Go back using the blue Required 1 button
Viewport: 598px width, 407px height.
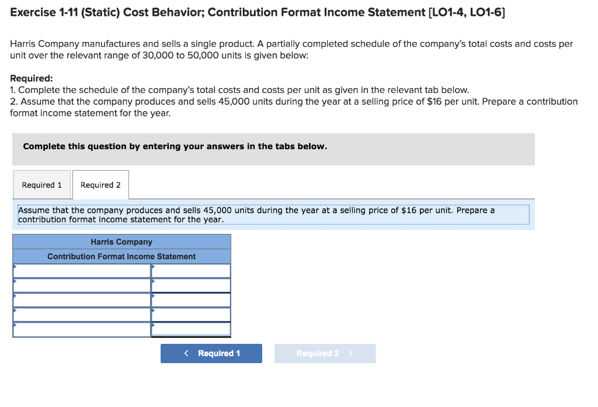211,353
